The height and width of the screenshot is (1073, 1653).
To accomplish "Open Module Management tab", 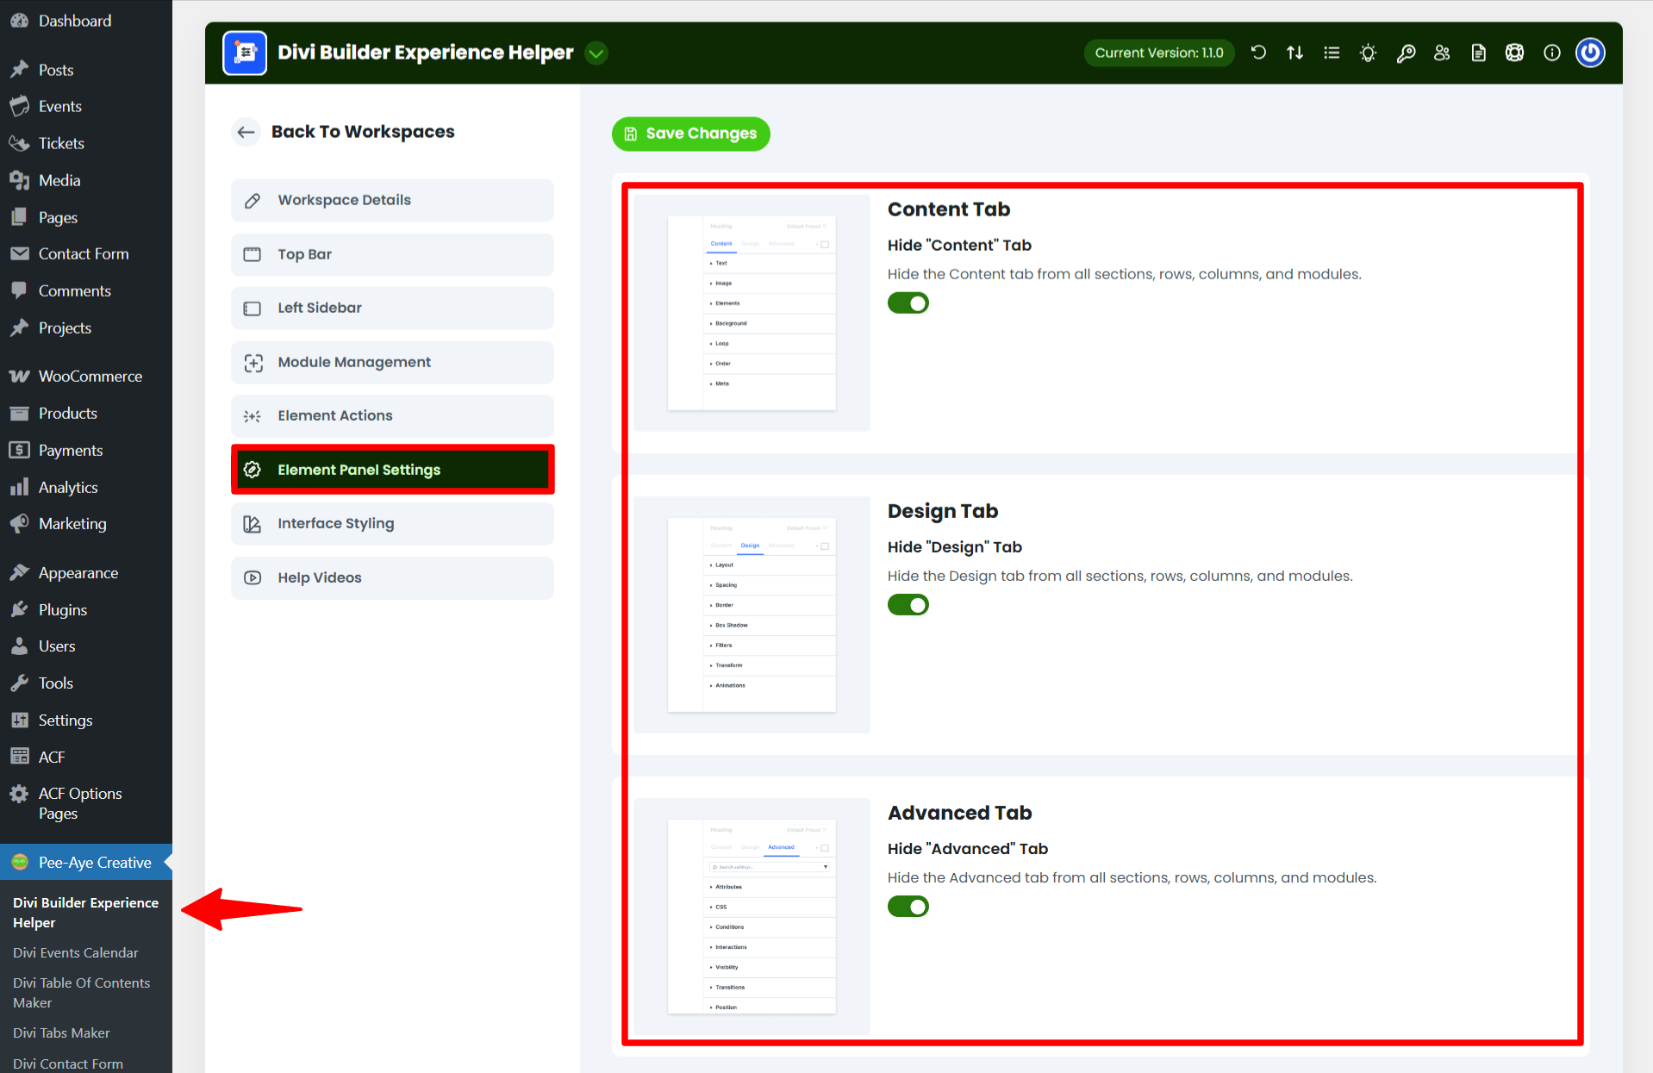I will [x=392, y=362].
